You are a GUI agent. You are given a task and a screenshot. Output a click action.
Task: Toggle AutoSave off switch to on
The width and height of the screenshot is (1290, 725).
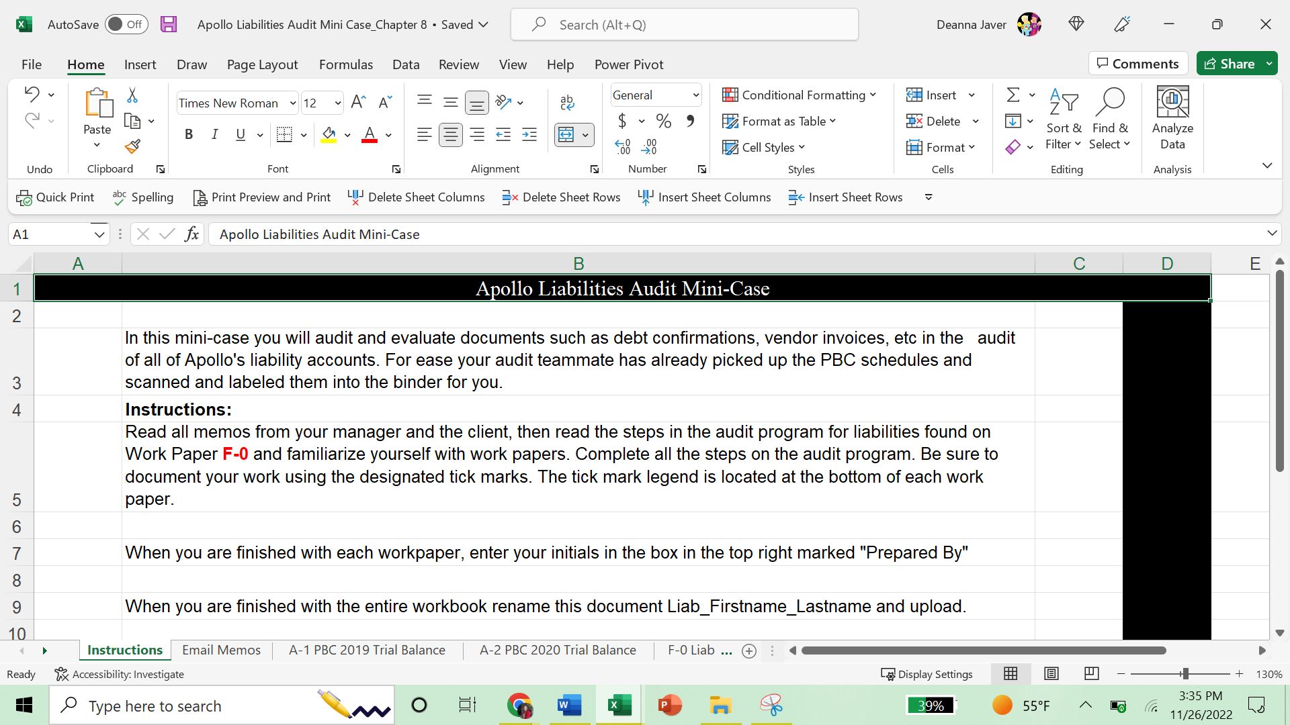(x=126, y=23)
